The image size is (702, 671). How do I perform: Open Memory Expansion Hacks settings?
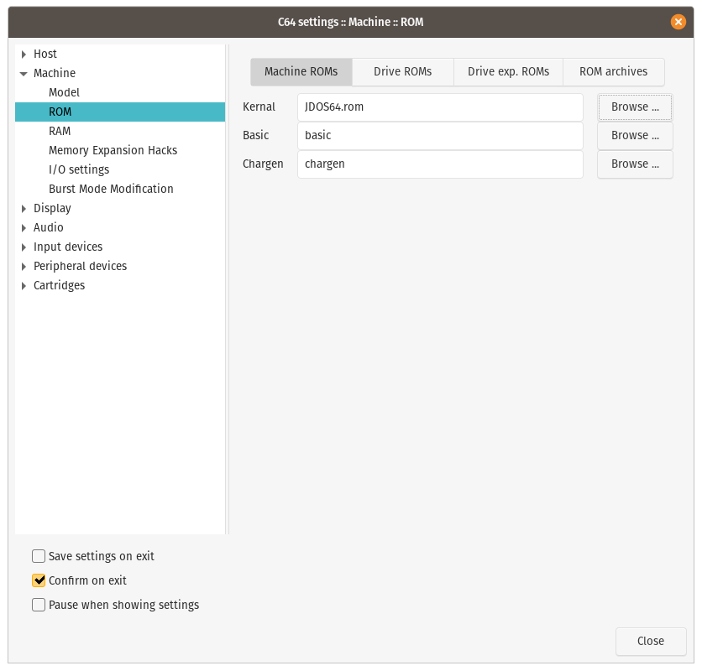click(113, 150)
